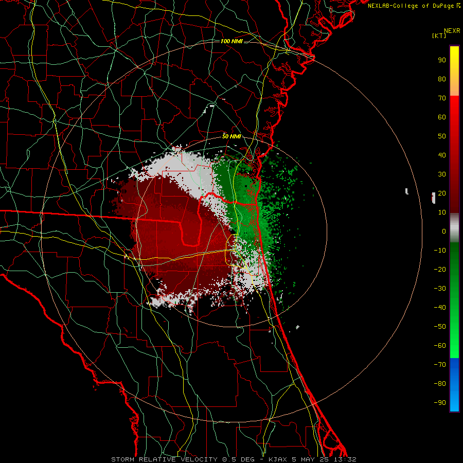Click the '-20' scale value
This screenshot has width=463, height=463.
tap(440, 269)
